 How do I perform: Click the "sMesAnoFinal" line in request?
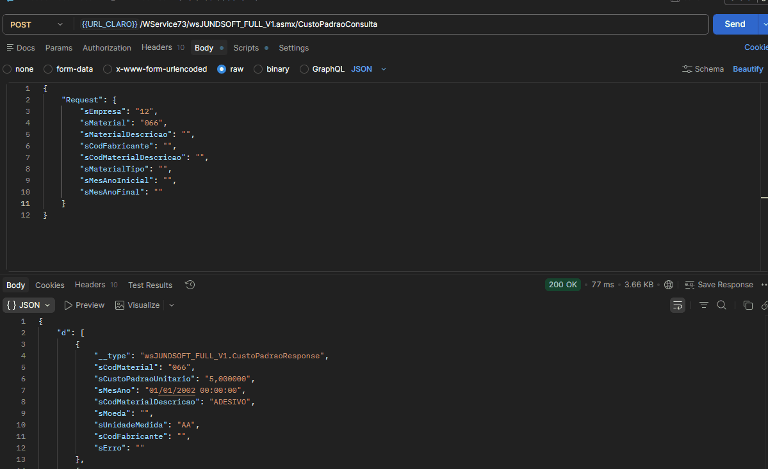coord(121,192)
